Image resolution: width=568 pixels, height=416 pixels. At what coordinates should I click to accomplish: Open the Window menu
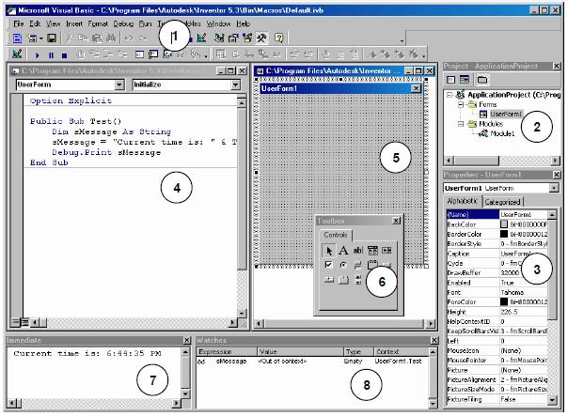pyautogui.click(x=218, y=23)
